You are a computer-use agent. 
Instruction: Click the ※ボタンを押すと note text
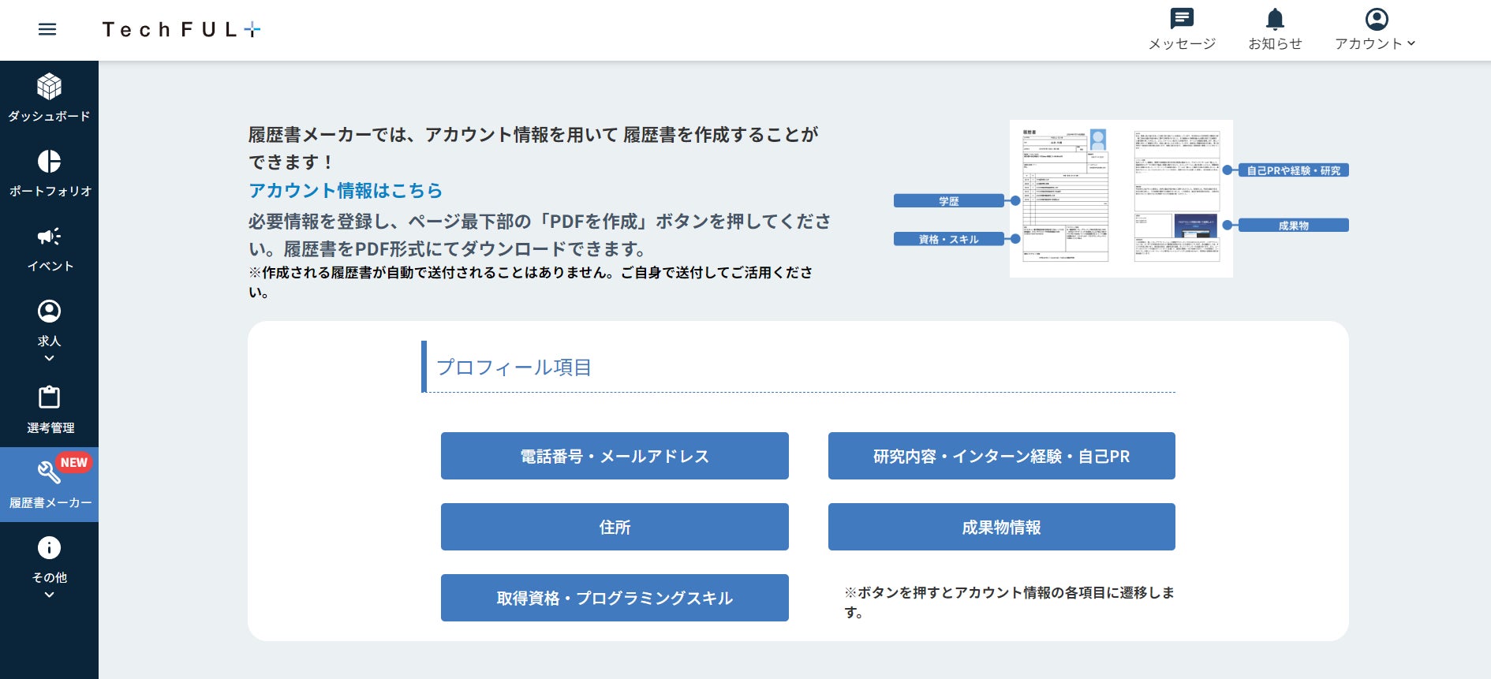point(1009,602)
